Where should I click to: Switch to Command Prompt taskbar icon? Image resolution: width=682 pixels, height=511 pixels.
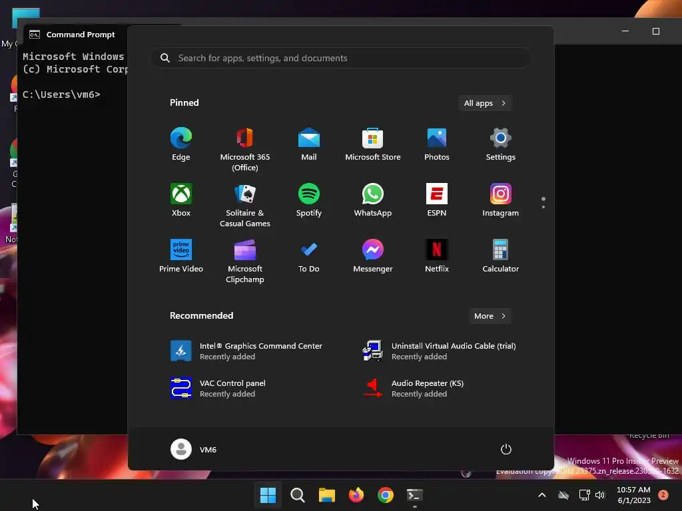[414, 495]
